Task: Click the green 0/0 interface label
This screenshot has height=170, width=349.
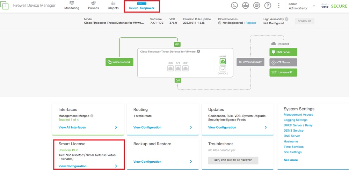Action: pyautogui.click(x=177, y=80)
